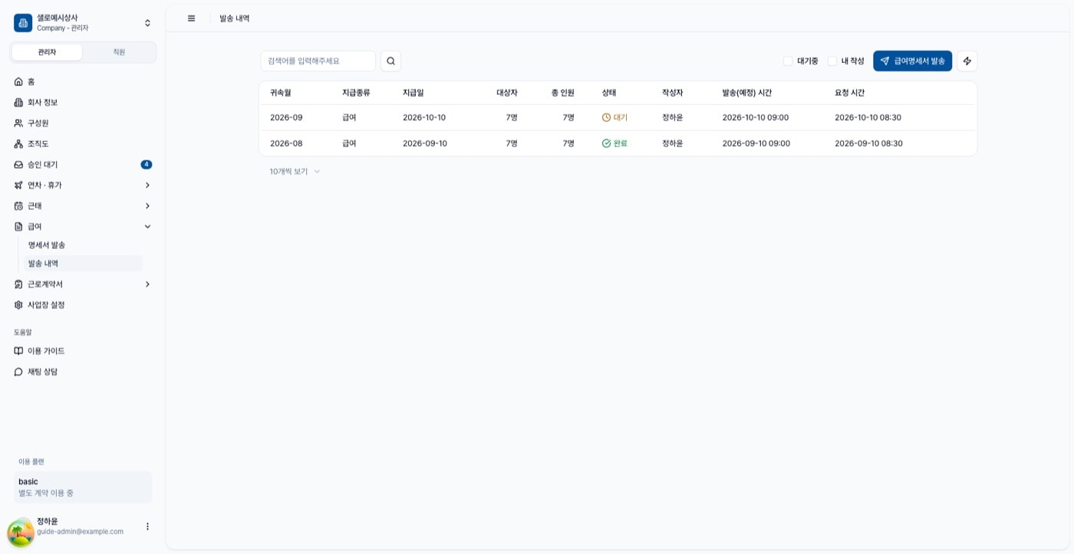Click the magnifier search button

pos(390,61)
